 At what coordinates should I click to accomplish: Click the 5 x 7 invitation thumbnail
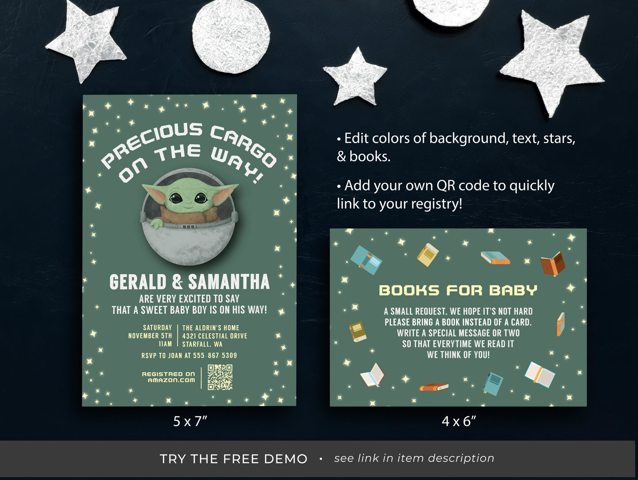tap(189, 250)
